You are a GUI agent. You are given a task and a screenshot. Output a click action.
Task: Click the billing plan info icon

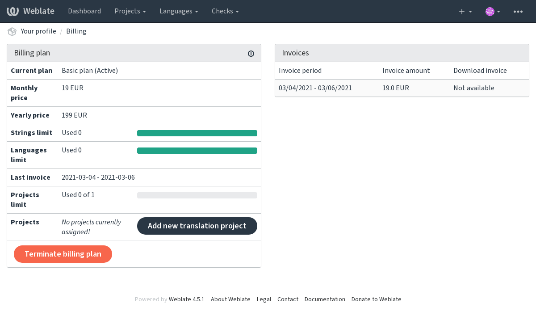[251, 54]
